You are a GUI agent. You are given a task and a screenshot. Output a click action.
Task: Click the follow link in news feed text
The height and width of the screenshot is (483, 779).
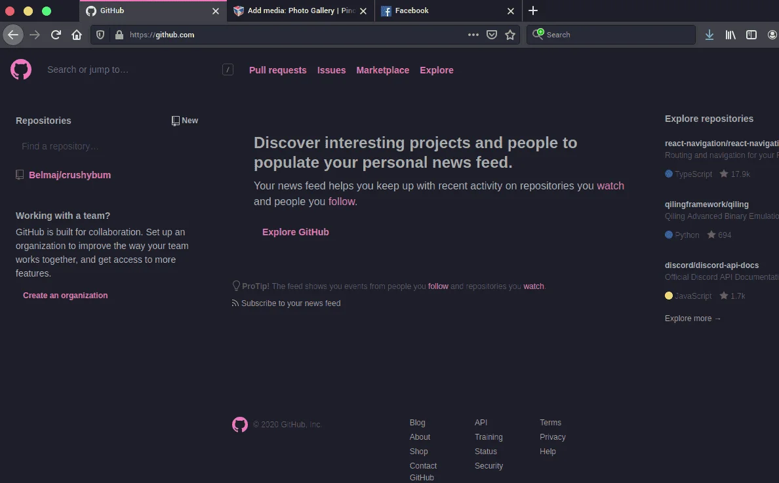coord(342,202)
